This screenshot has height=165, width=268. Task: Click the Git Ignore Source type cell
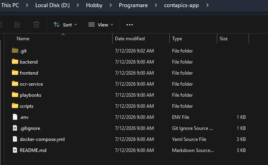pyautogui.click(x=192, y=128)
